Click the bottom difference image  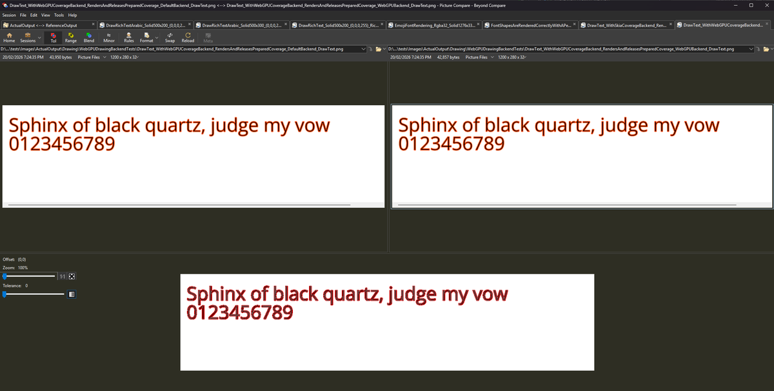(387, 322)
